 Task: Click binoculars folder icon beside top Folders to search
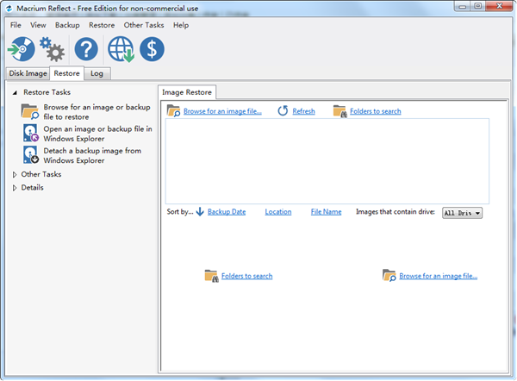(x=340, y=111)
